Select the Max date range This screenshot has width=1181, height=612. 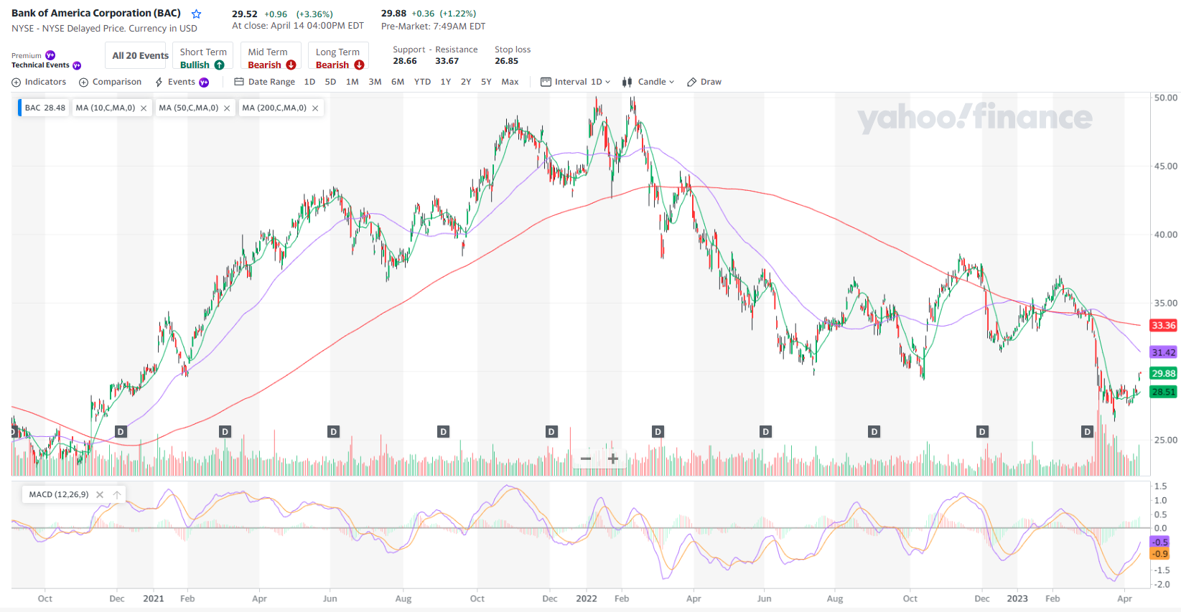(510, 82)
